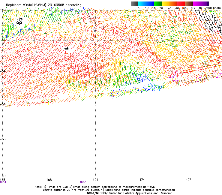Click the green 15-20 knots color segment
Viewport: 222px width, 195px height.
tap(158, 4)
